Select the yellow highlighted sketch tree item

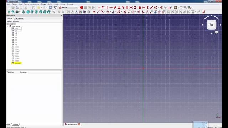click(x=17, y=63)
